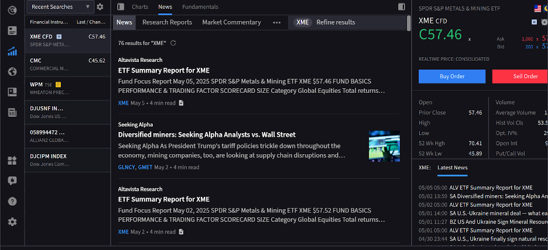Select Research Reports sub-tab
Screen dimensions: 548x250
tap(167, 22)
